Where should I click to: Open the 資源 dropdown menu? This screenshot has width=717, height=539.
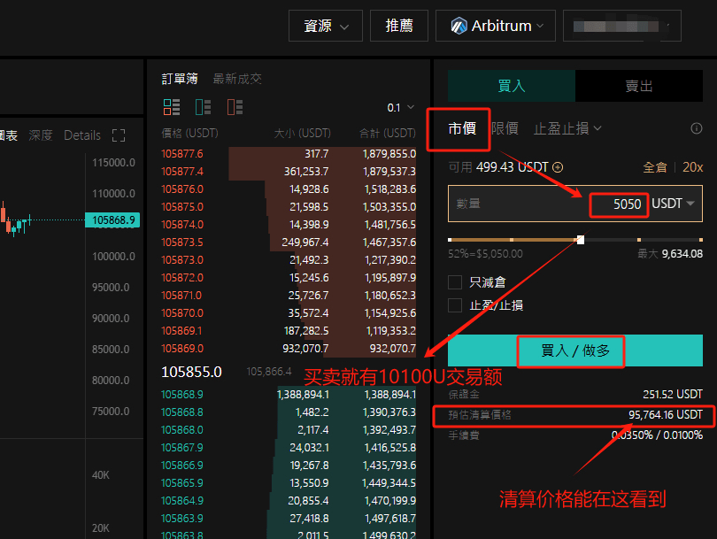tap(326, 26)
